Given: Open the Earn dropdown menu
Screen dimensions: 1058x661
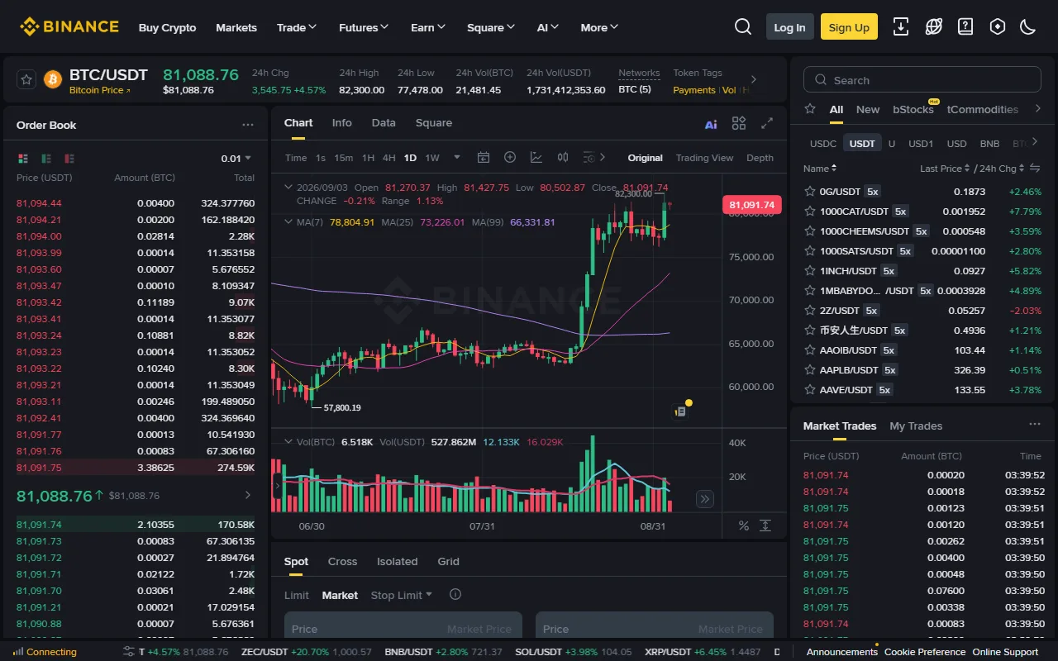Looking at the screenshot, I should coord(428,27).
